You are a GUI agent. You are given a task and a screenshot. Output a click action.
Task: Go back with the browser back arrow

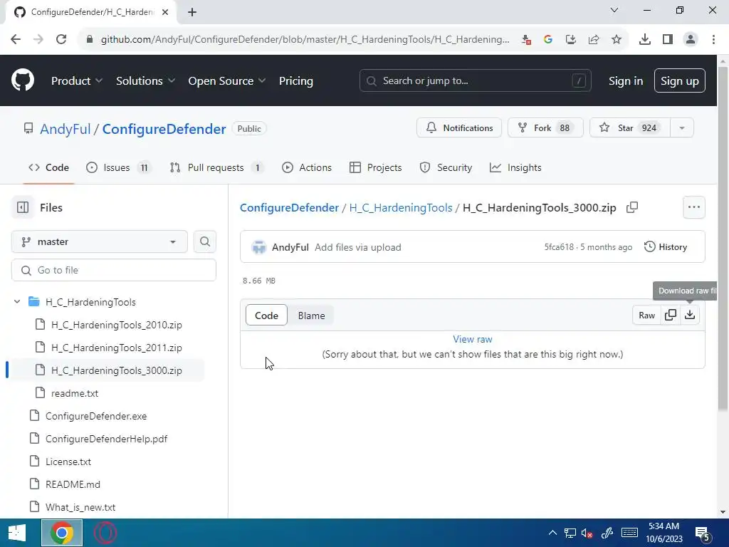(16, 40)
